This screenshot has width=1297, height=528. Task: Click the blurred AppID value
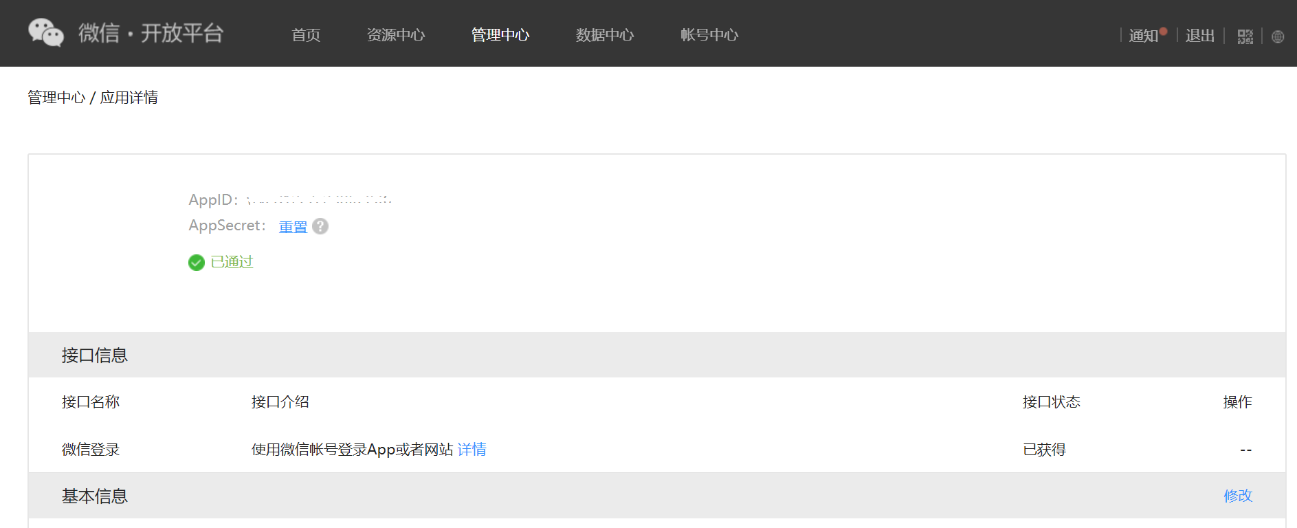click(x=320, y=200)
